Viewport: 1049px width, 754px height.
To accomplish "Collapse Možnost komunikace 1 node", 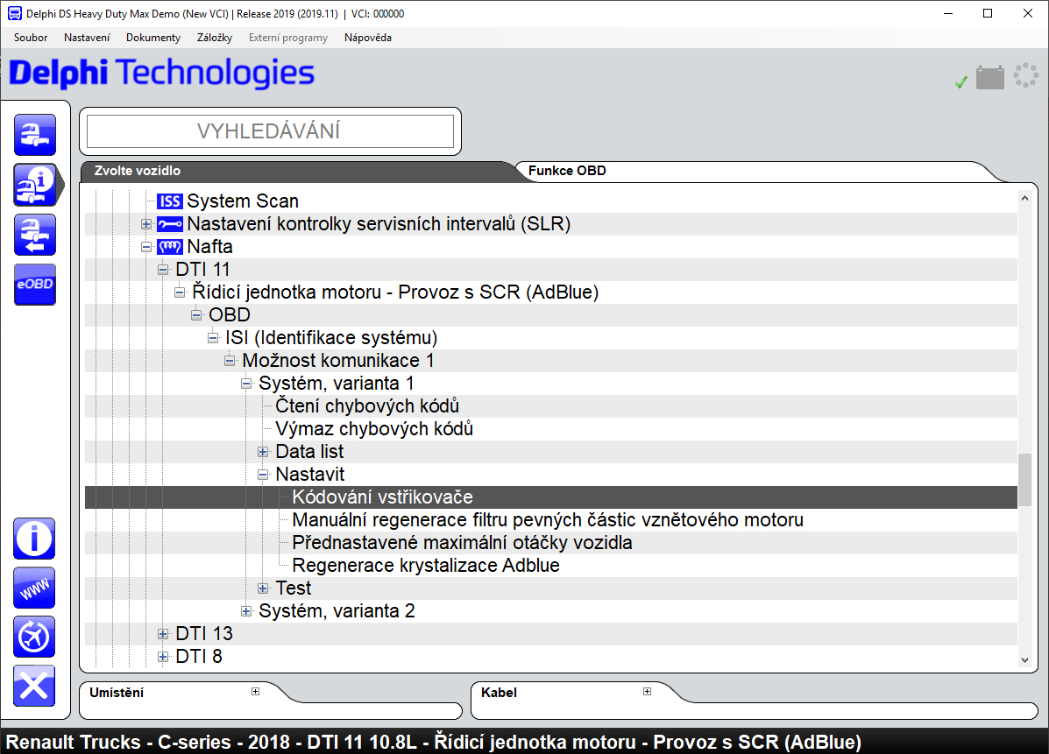I will click(x=230, y=360).
